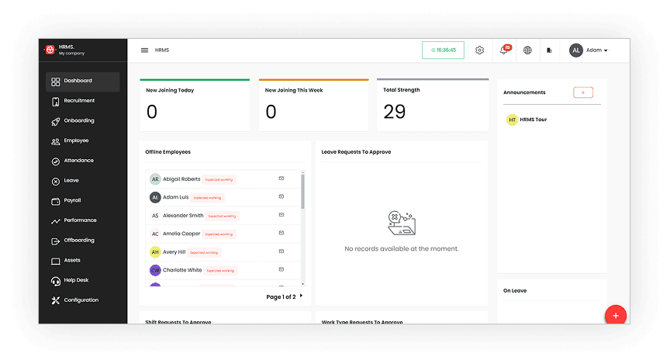Click the Help Desk headset icon
The image size is (670, 364).
pyautogui.click(x=56, y=280)
